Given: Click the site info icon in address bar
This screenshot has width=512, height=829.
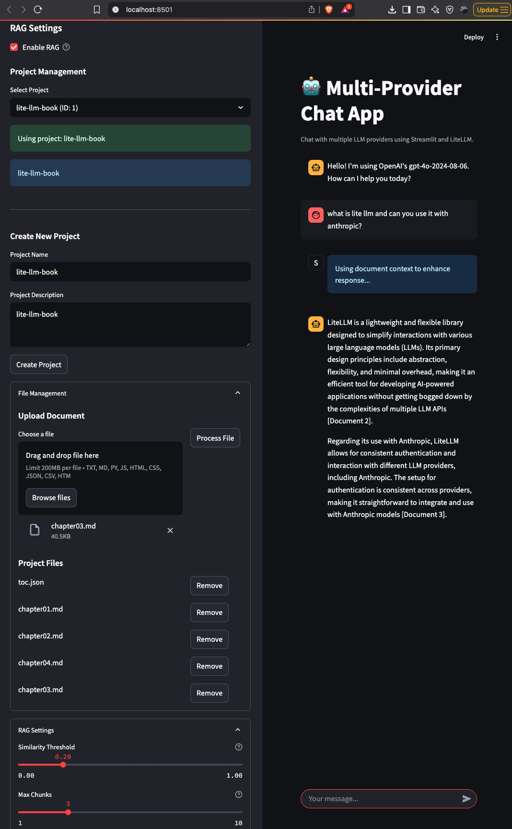Looking at the screenshot, I should point(116,10).
